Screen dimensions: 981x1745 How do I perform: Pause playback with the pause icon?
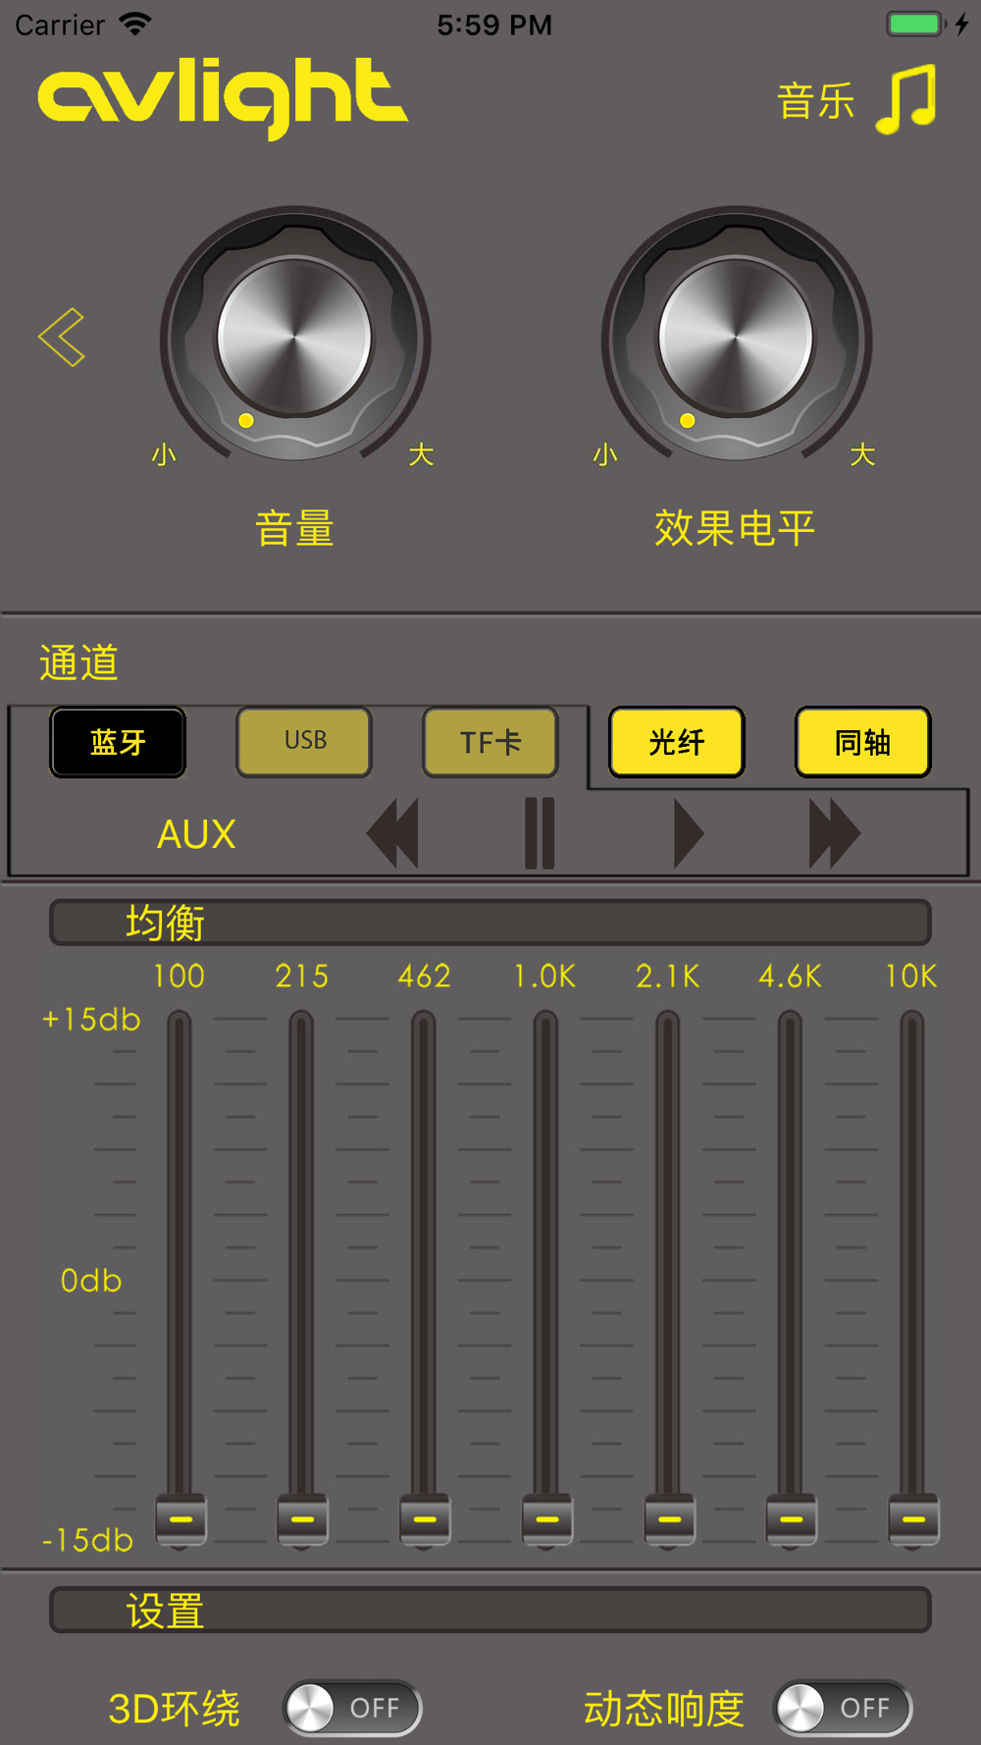coord(540,833)
